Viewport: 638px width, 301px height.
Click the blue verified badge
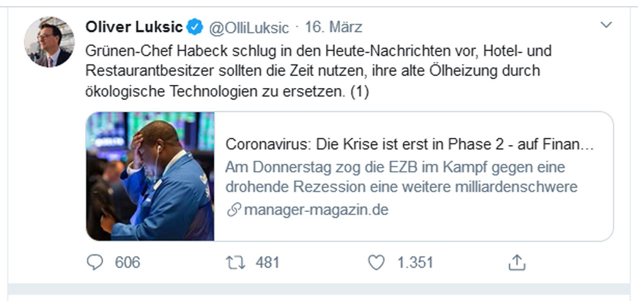tap(195, 27)
